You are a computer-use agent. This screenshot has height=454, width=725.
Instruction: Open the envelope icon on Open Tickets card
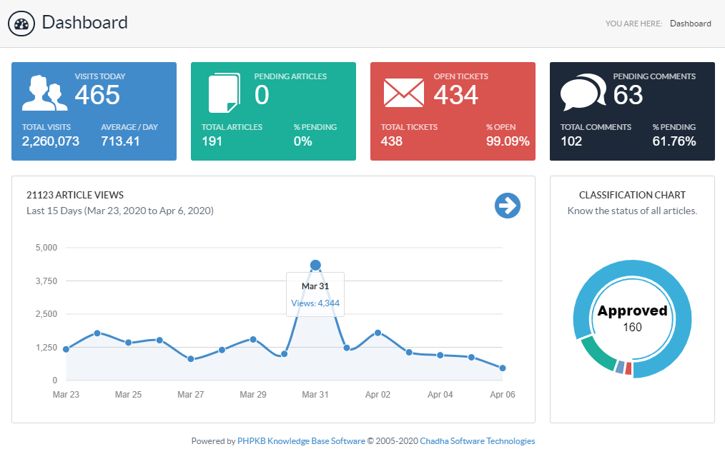click(403, 91)
